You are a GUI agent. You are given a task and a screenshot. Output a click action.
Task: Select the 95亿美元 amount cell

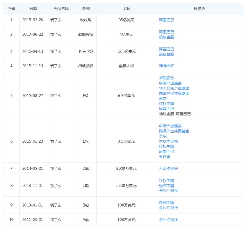pyautogui.click(x=126, y=20)
